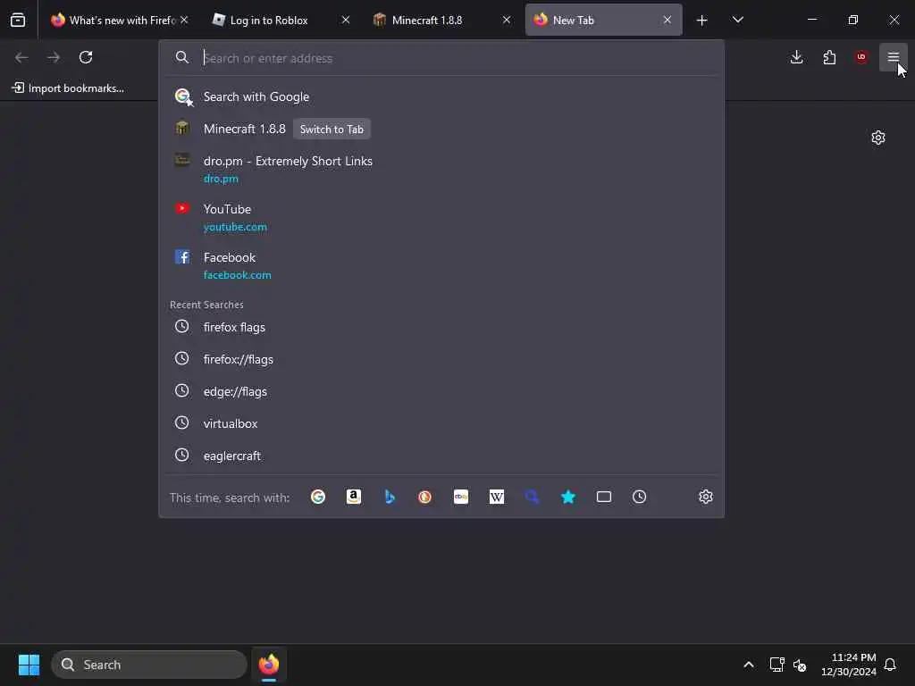Select recent search virtualbox
The width and height of the screenshot is (915, 686).
point(441,423)
